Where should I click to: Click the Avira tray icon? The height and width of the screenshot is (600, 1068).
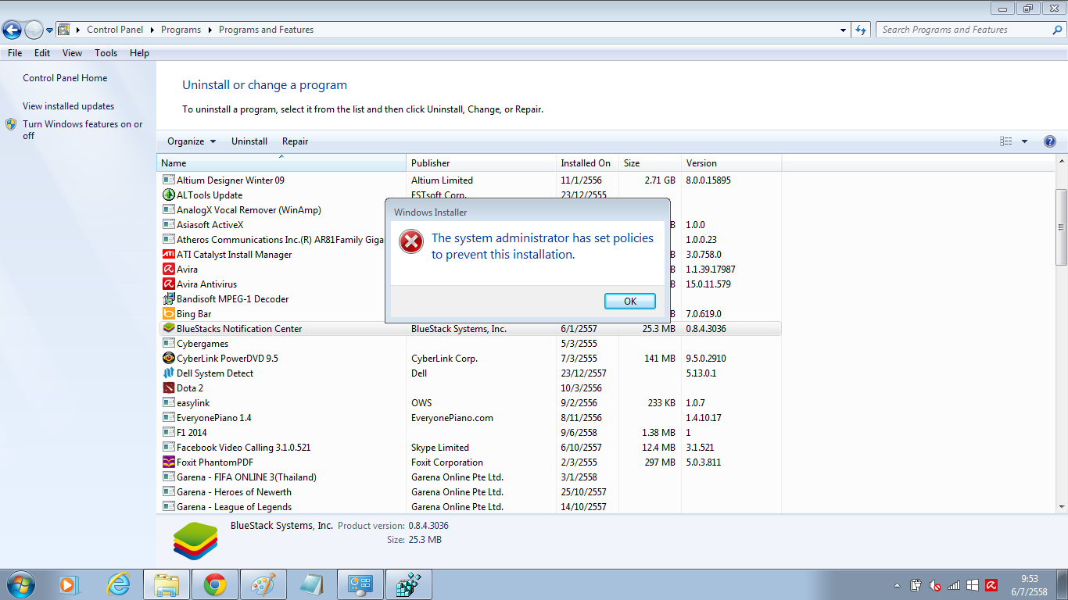pos(991,585)
